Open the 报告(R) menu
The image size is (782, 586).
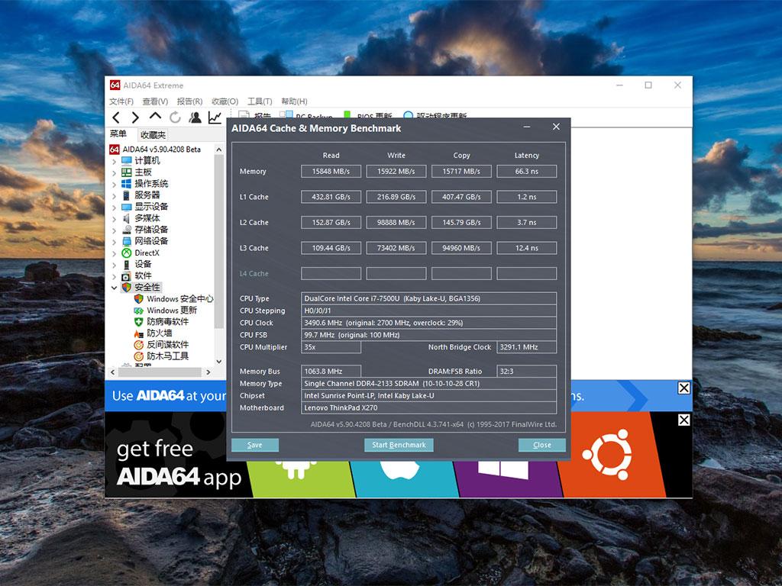(x=189, y=101)
